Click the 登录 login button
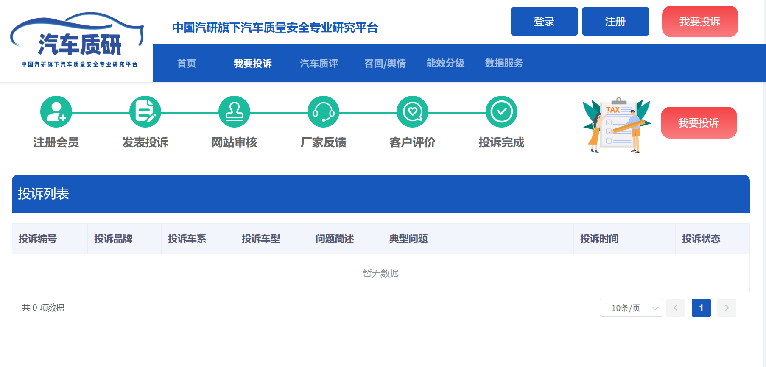 tap(544, 22)
